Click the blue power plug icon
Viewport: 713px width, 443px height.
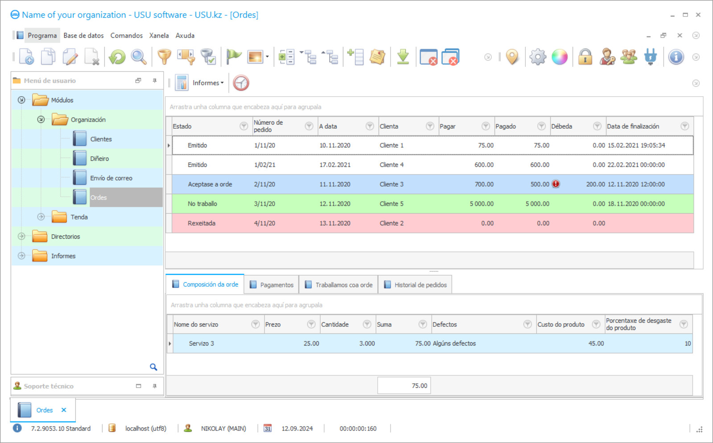[x=651, y=57]
